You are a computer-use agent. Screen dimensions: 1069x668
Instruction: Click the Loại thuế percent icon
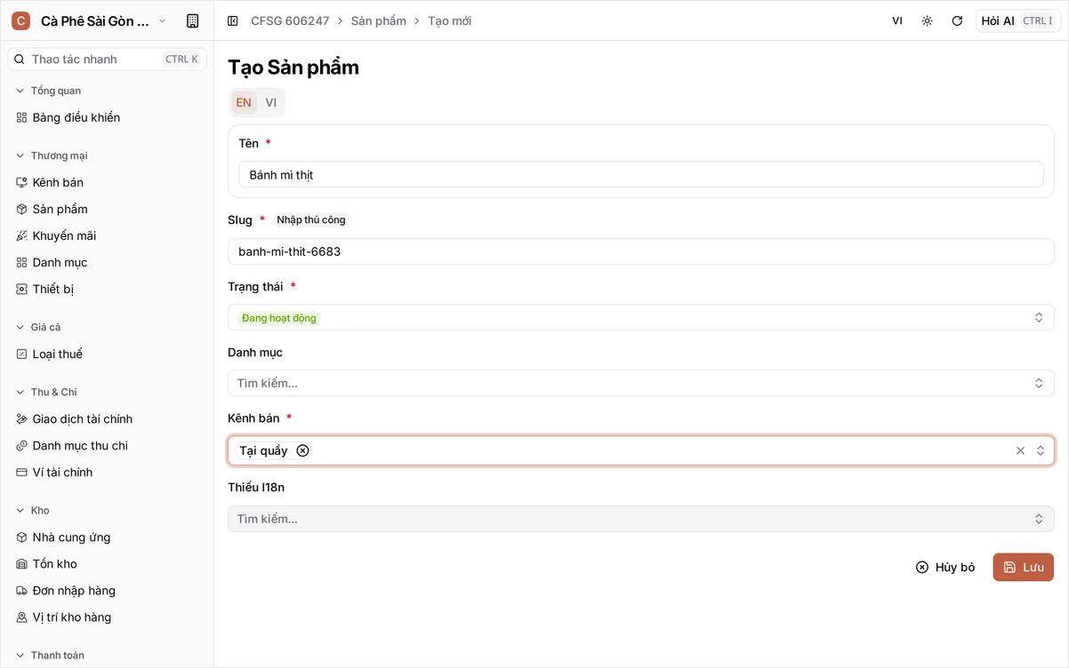pyautogui.click(x=22, y=354)
